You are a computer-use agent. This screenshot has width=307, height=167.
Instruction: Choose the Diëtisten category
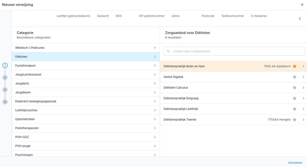coord(86,57)
